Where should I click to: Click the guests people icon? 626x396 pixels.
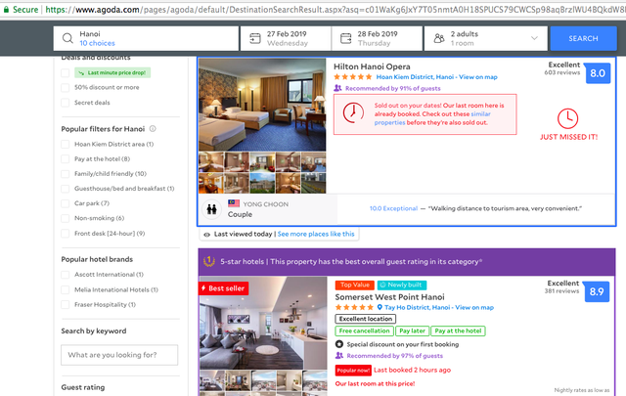439,38
